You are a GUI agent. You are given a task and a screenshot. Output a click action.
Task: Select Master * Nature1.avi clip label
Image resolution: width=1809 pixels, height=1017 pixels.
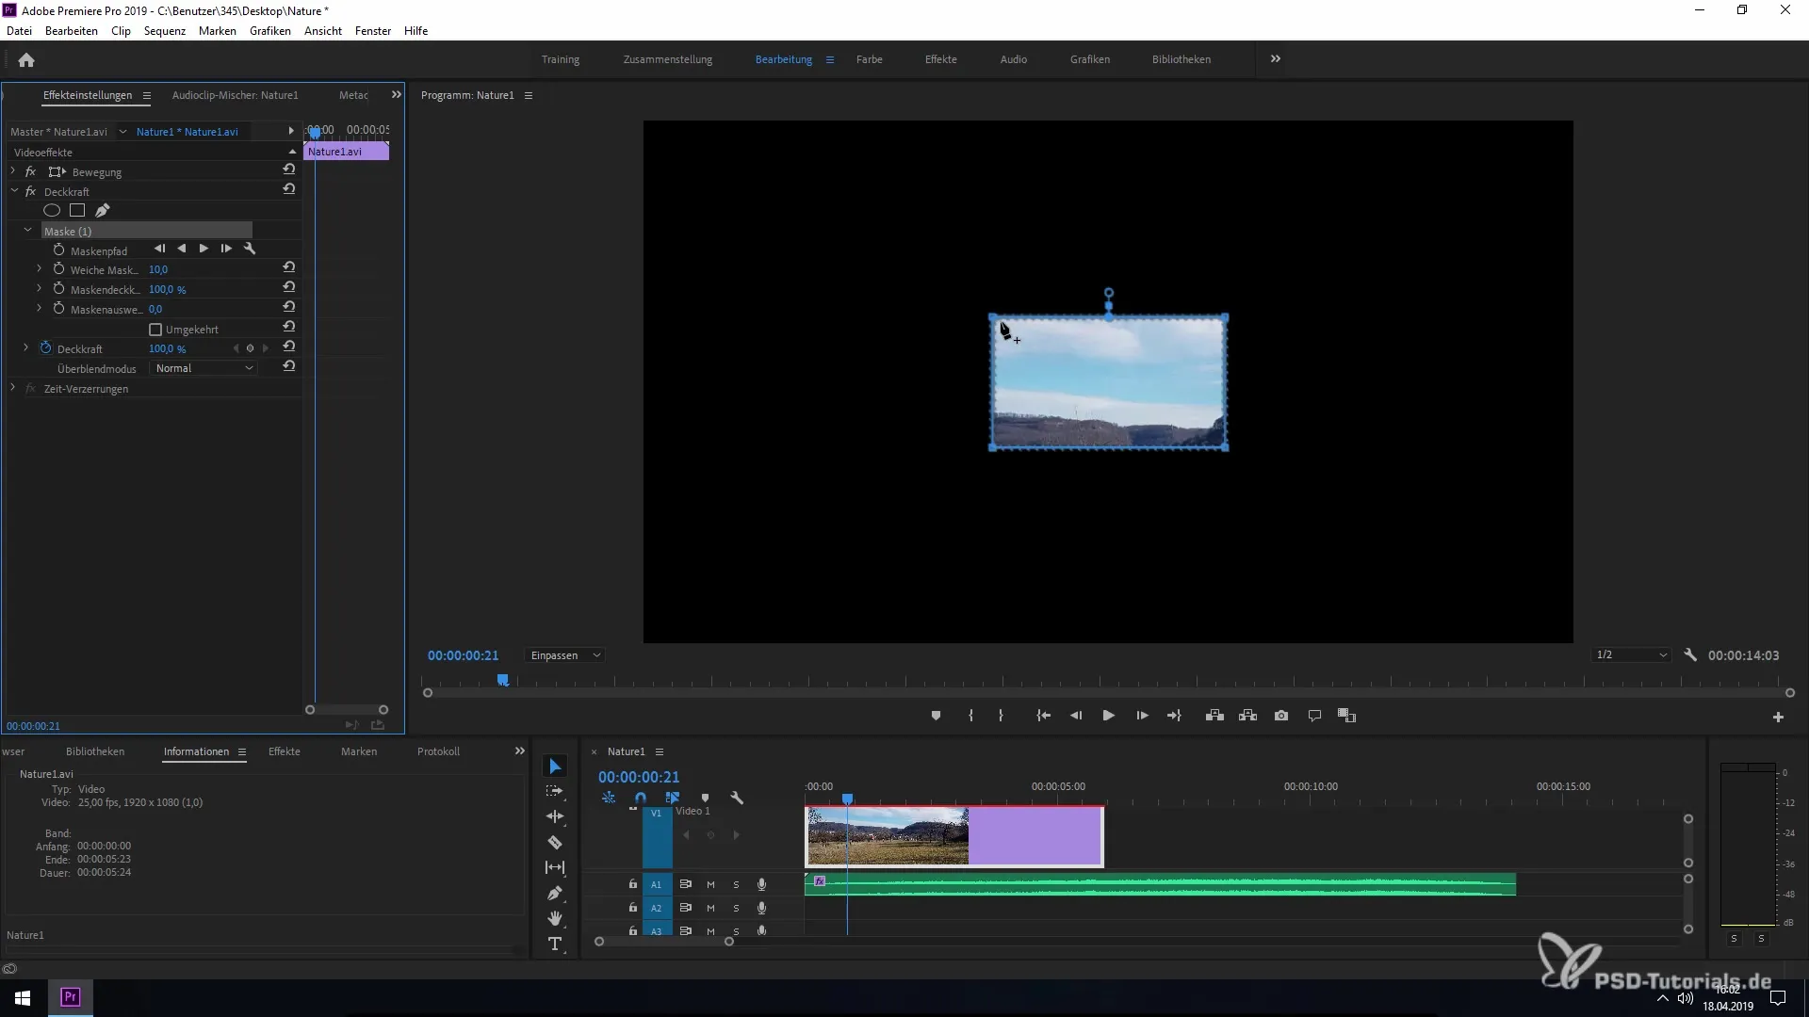(x=58, y=132)
